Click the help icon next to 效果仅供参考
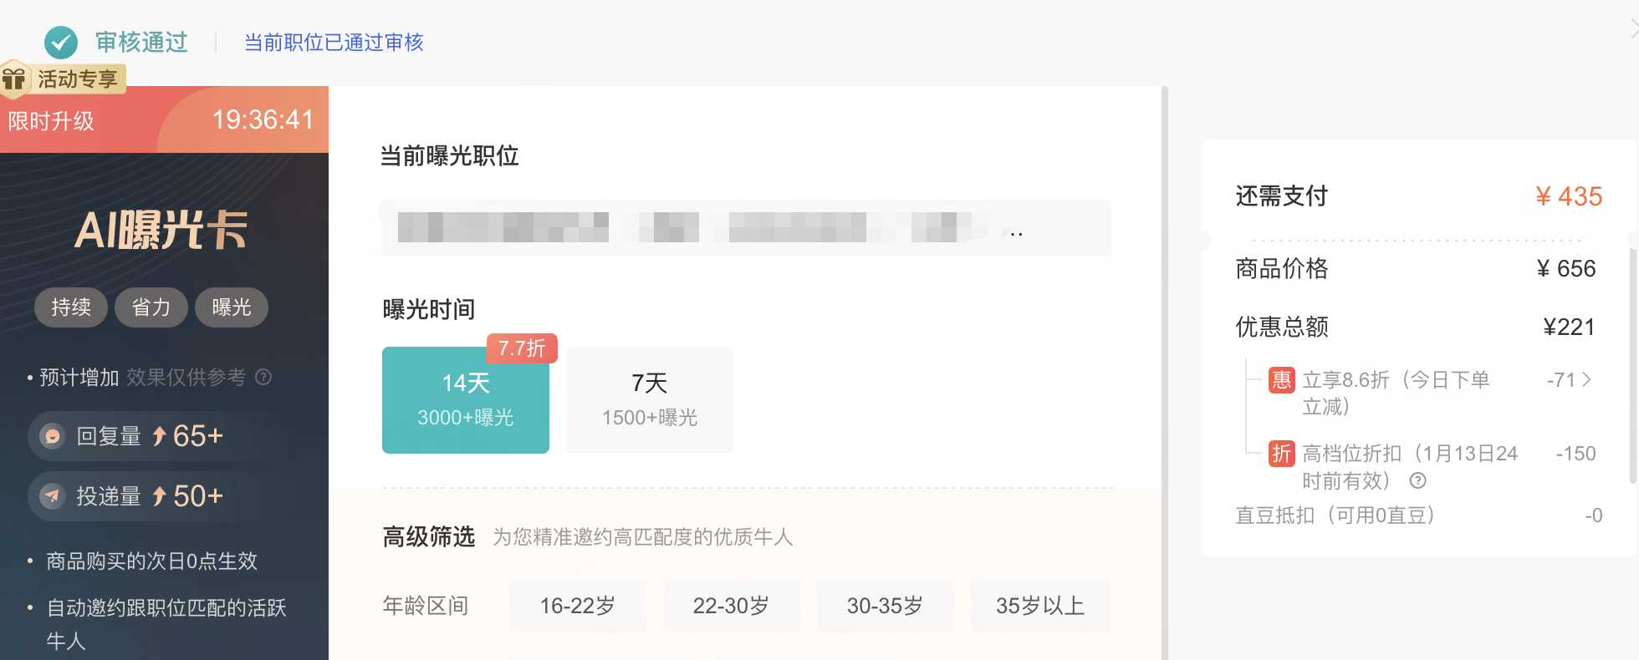 263,377
